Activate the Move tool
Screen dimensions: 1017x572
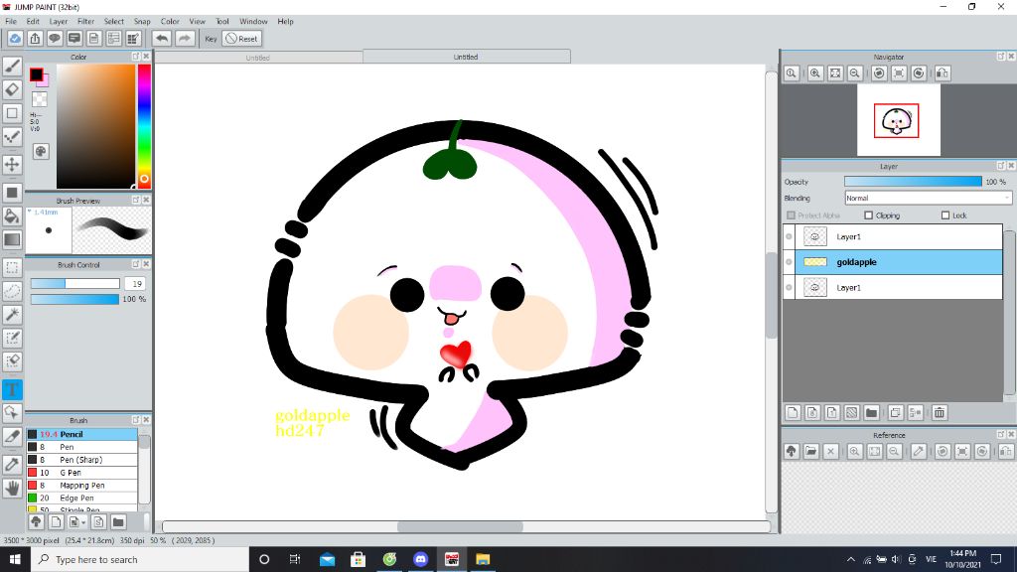(x=12, y=164)
